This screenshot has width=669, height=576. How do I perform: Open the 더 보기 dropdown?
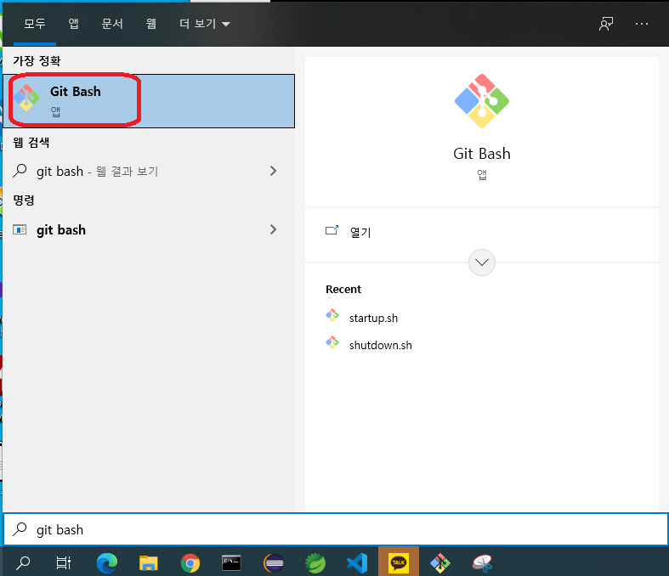coord(204,24)
